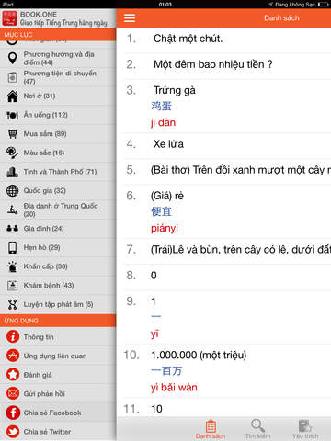Screen dimensions: 331x441
Task: Select Chia sẻ Twitter
Action: click(58, 432)
